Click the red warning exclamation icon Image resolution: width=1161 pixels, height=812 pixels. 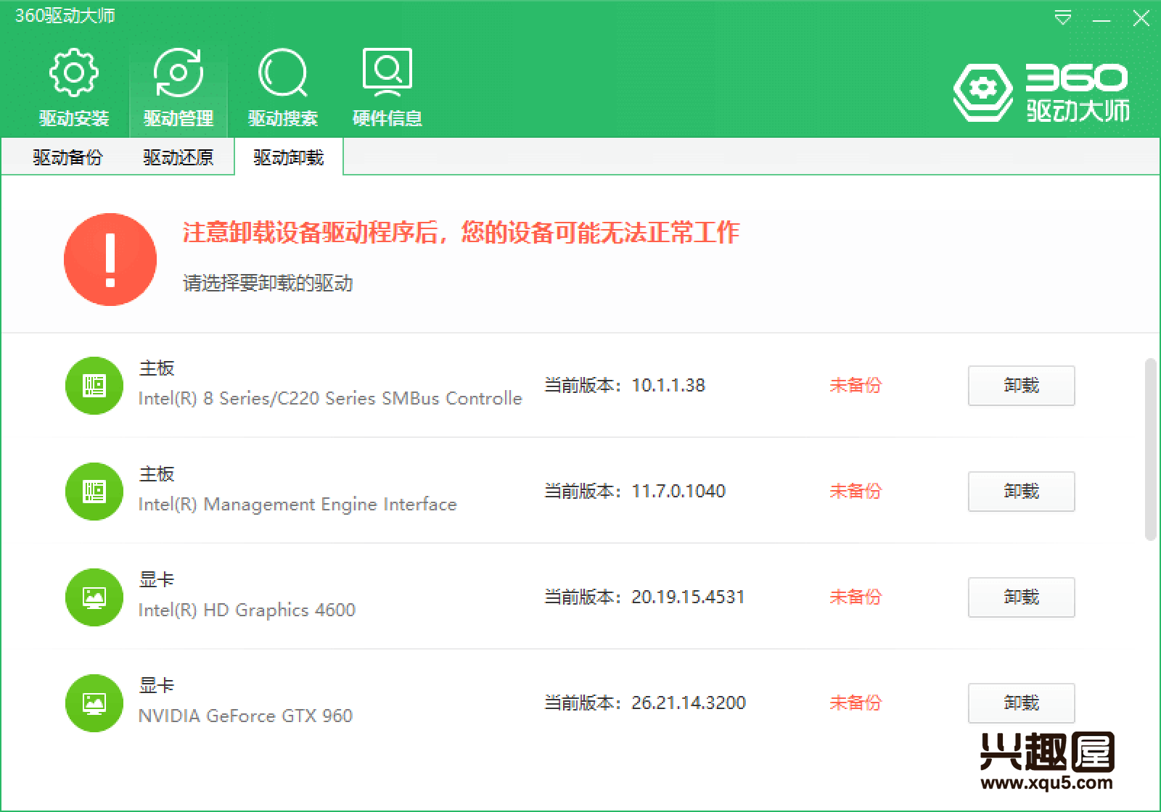110,260
